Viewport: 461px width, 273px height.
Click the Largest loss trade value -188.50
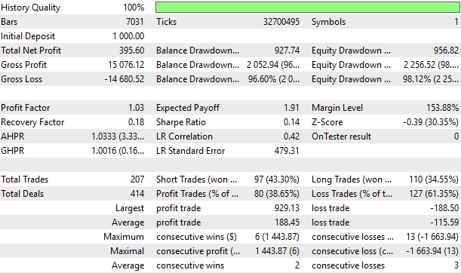[x=444, y=208]
